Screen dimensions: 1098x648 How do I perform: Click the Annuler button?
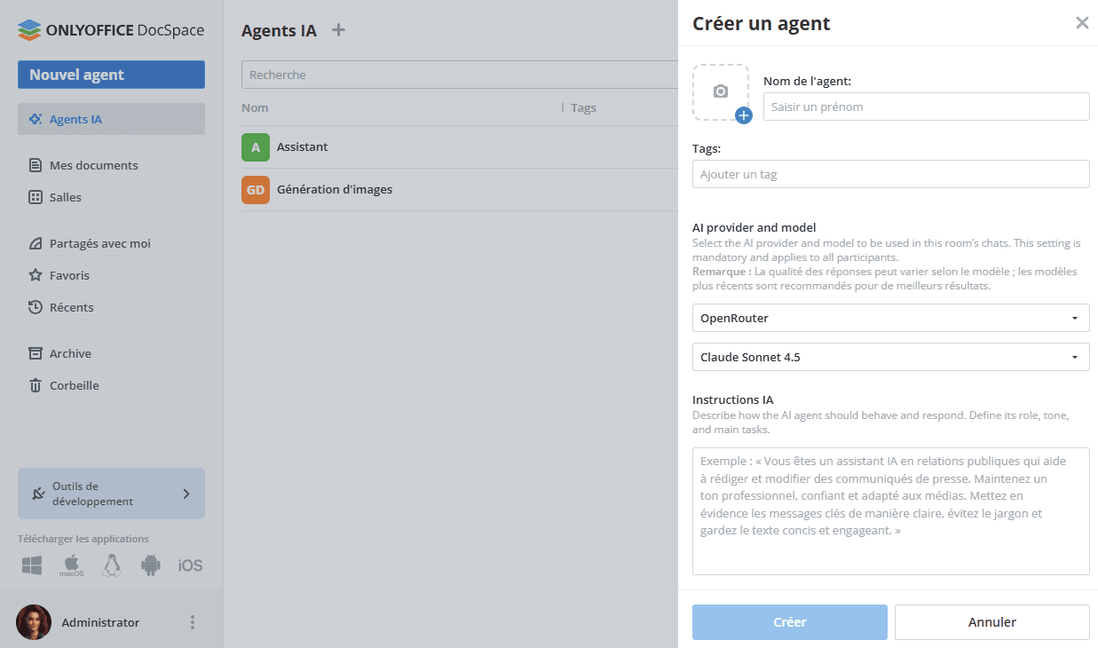pyautogui.click(x=992, y=622)
